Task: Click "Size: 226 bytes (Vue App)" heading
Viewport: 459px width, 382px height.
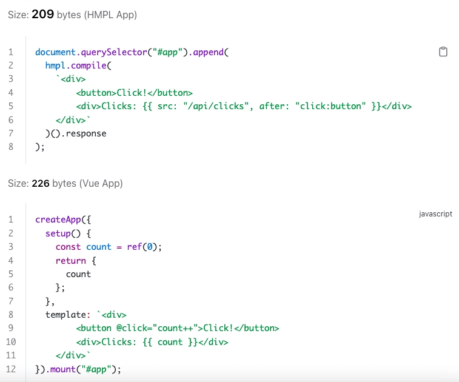Action: pos(65,183)
